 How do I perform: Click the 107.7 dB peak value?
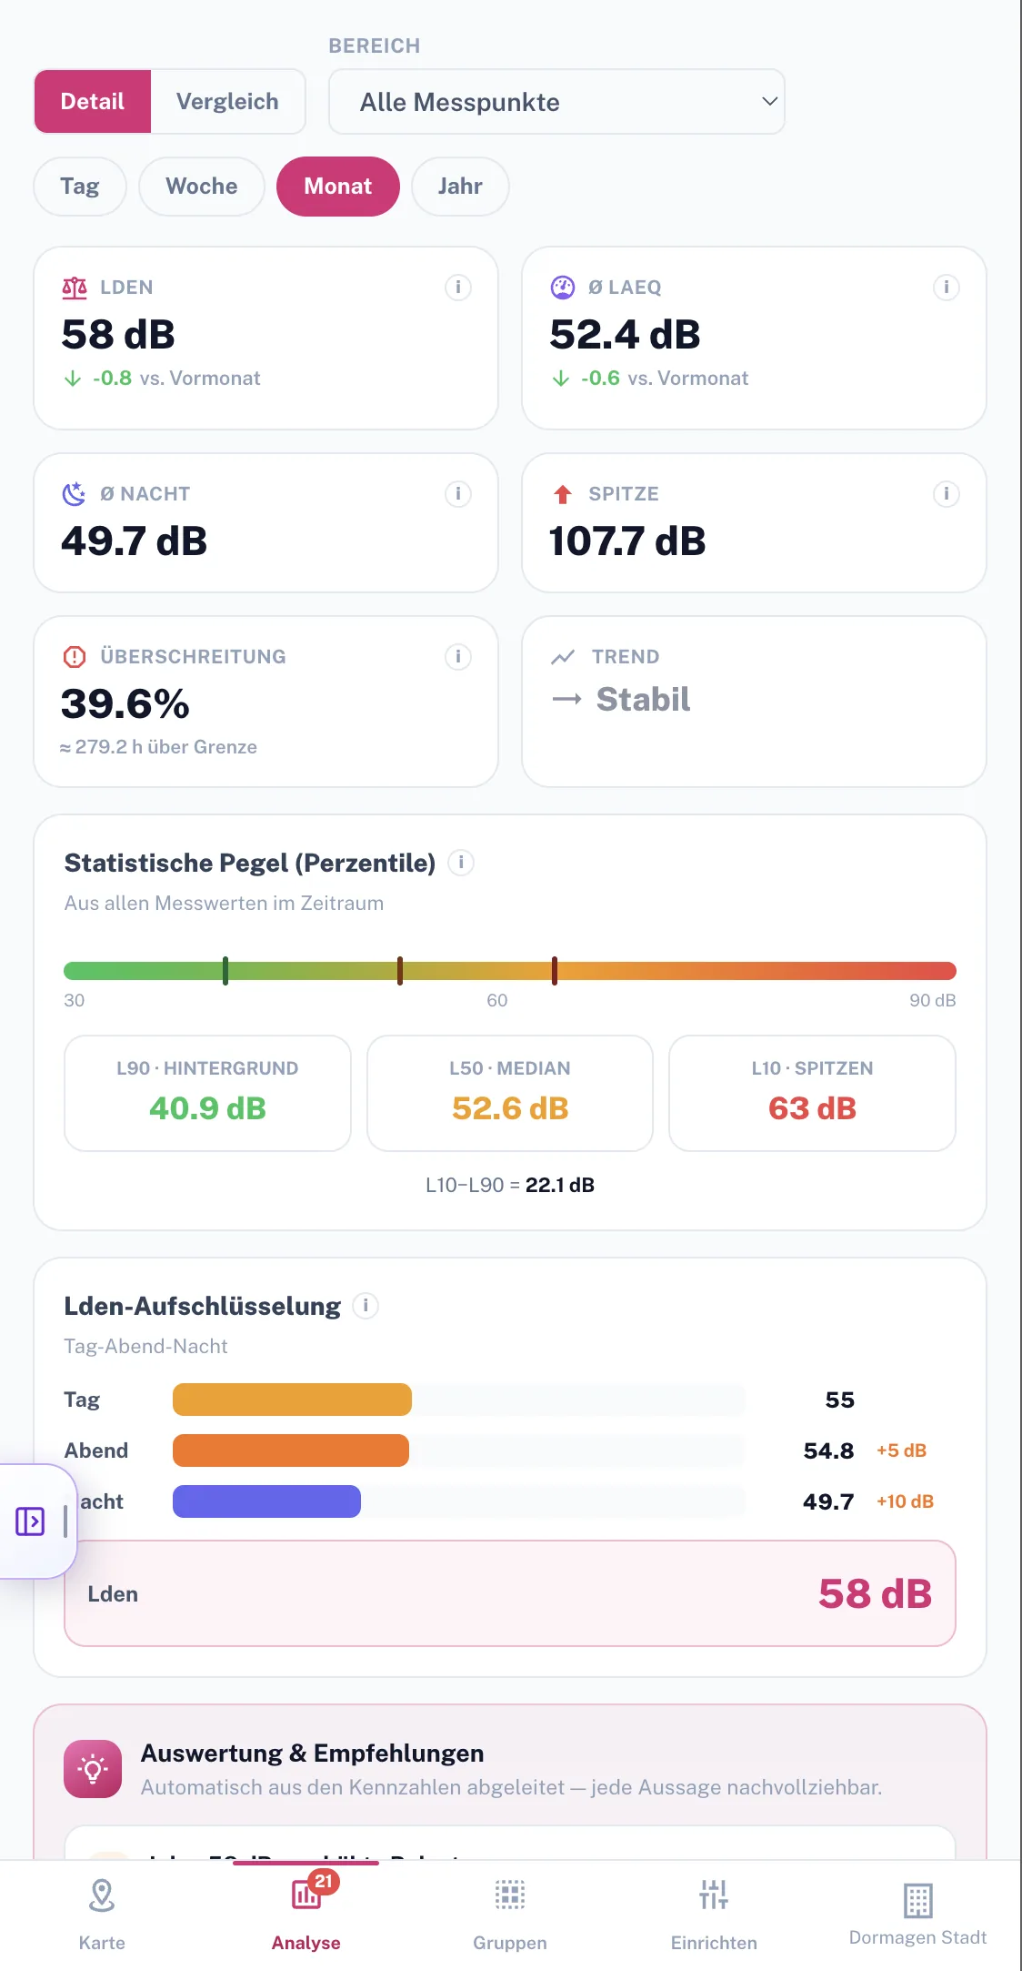[627, 541]
